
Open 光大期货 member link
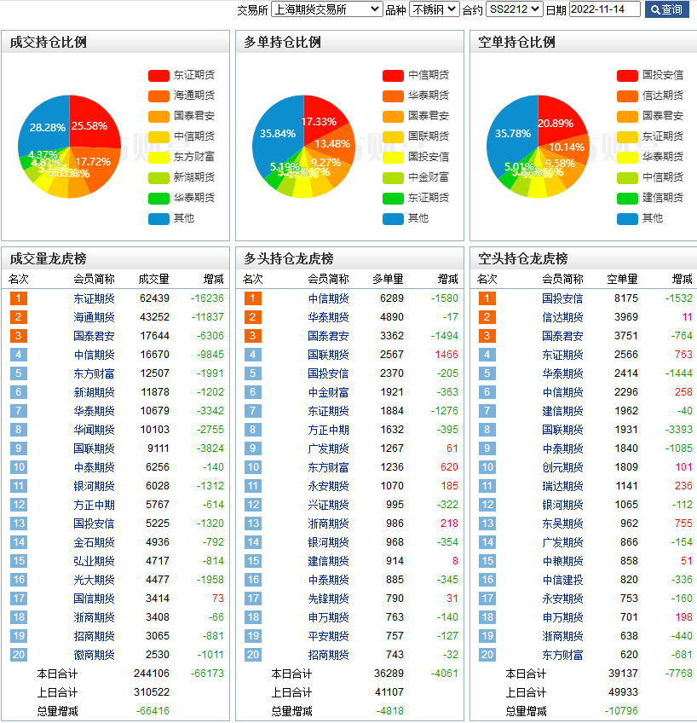tap(94, 580)
